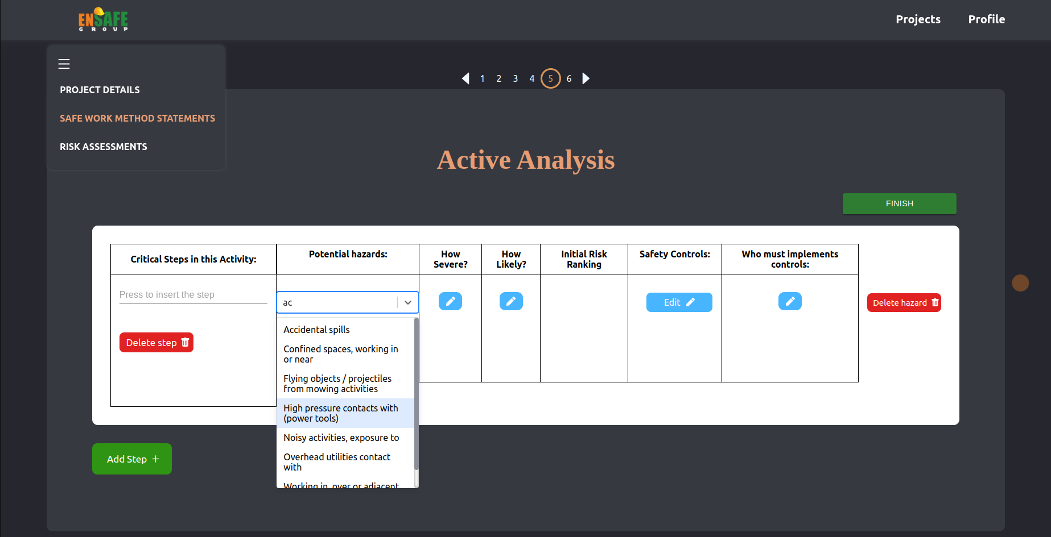
Task: Click the previous page left arrow
Action: click(x=465, y=78)
